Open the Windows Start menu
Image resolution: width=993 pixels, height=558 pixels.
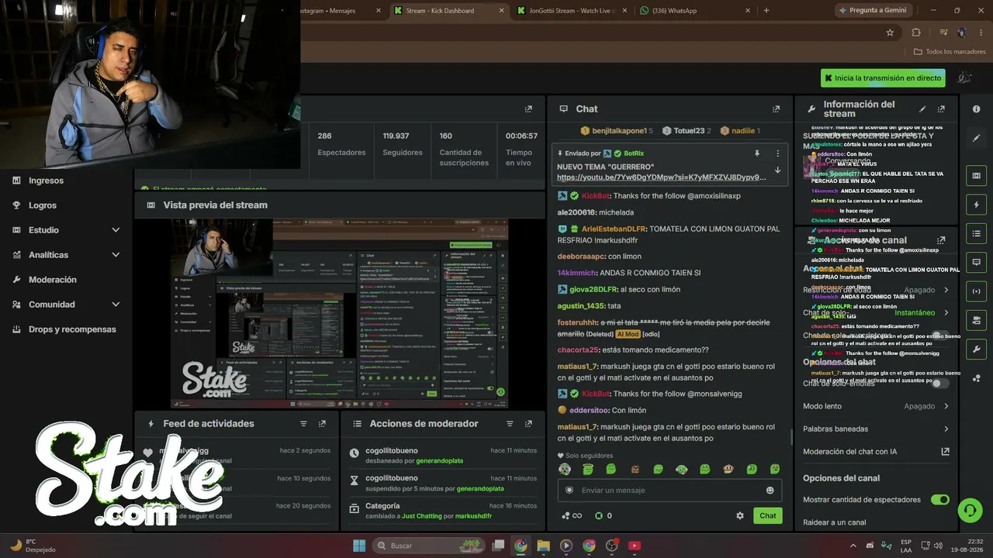tap(359, 546)
